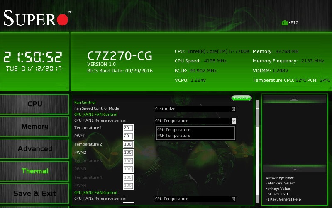Click the Memory 32768 MB value
The image size is (332, 208).
click(x=287, y=51)
